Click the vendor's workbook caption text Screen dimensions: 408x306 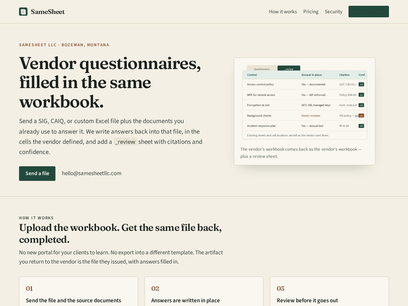(x=301, y=153)
